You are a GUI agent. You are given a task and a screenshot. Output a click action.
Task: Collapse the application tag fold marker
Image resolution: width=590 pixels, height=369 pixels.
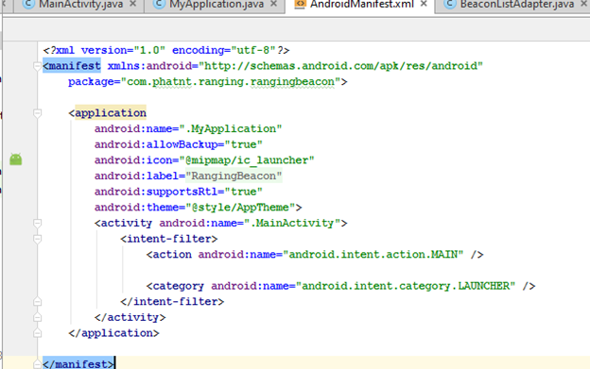[x=37, y=113]
